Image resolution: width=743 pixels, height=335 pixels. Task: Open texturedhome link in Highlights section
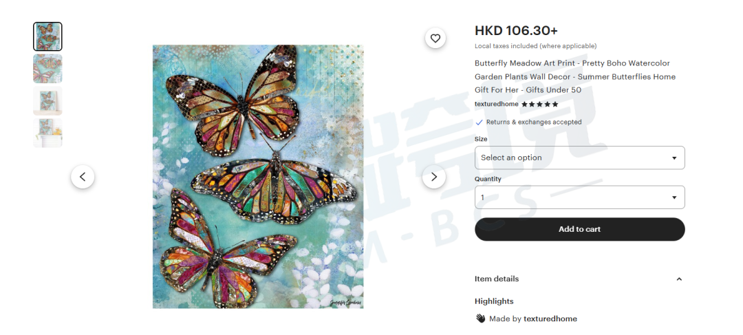[550, 318]
